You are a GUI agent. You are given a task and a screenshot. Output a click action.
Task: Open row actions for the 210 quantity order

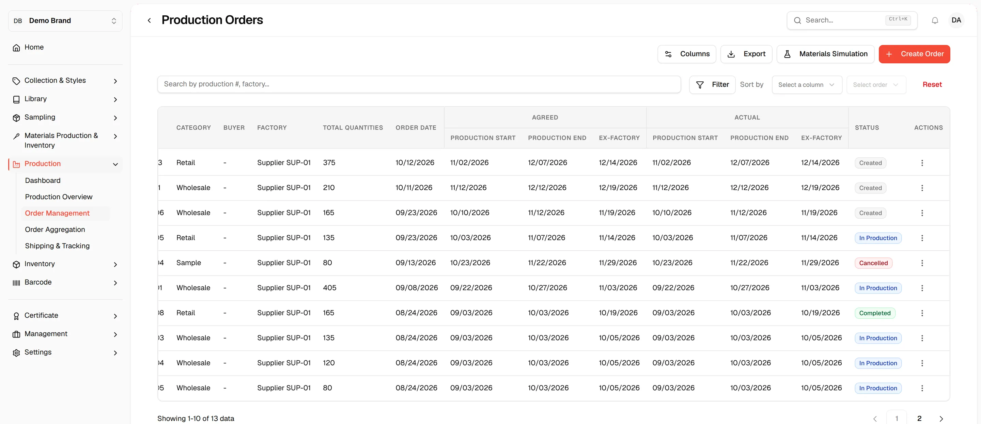pyautogui.click(x=922, y=188)
